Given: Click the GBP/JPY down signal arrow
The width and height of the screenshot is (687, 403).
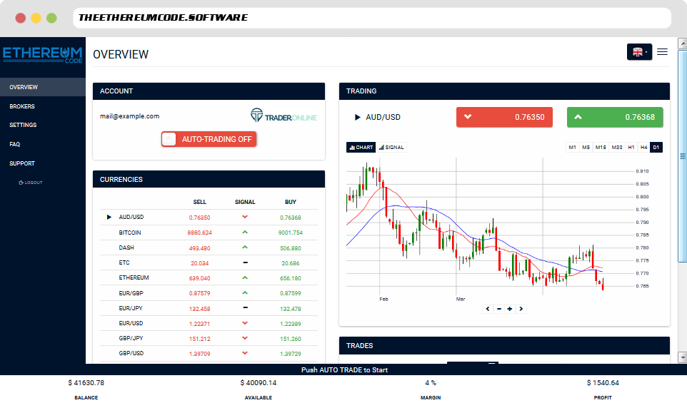Looking at the screenshot, I should click(x=245, y=338).
